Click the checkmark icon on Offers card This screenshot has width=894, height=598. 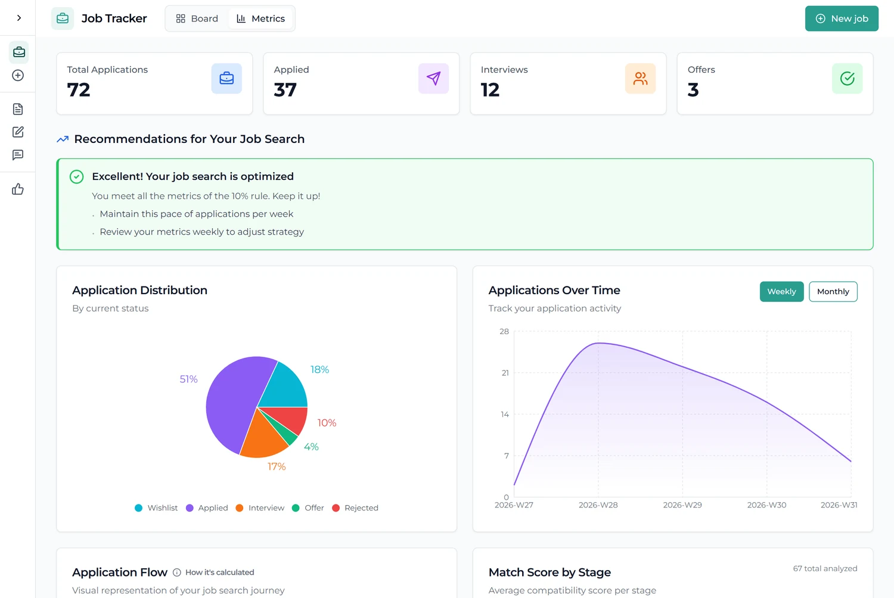pos(847,79)
